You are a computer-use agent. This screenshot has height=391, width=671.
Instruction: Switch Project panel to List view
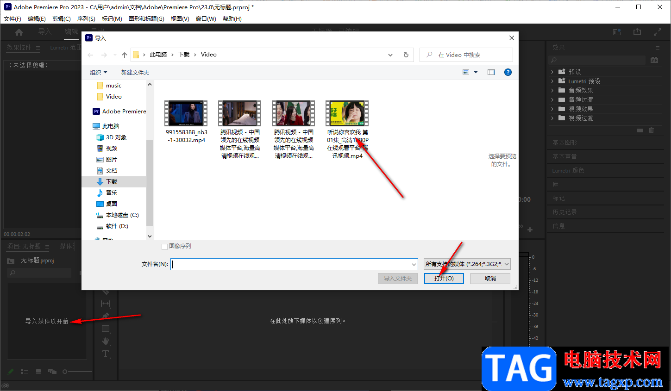25,372
